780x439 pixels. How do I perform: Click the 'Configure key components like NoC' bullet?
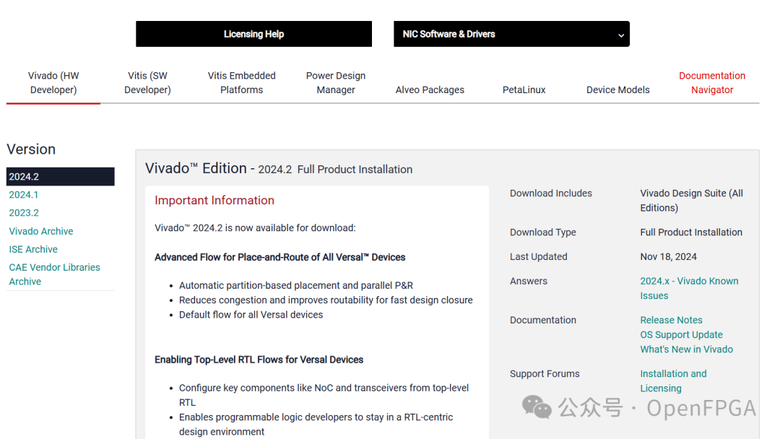[324, 395]
